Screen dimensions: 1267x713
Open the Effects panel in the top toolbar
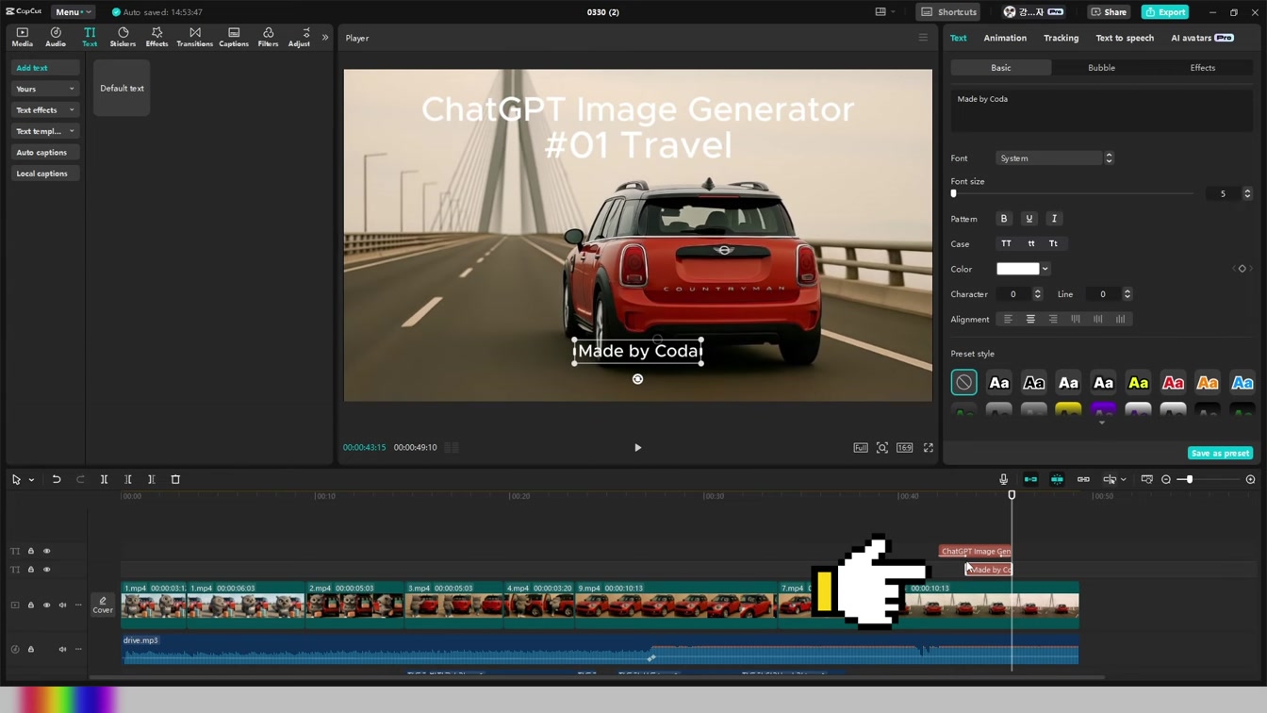click(x=156, y=37)
